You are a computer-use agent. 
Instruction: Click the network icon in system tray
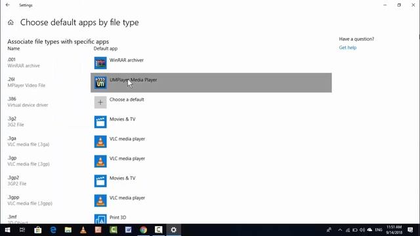click(348, 230)
